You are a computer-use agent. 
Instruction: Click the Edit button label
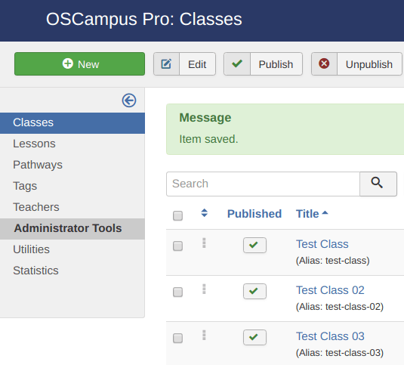tap(197, 64)
